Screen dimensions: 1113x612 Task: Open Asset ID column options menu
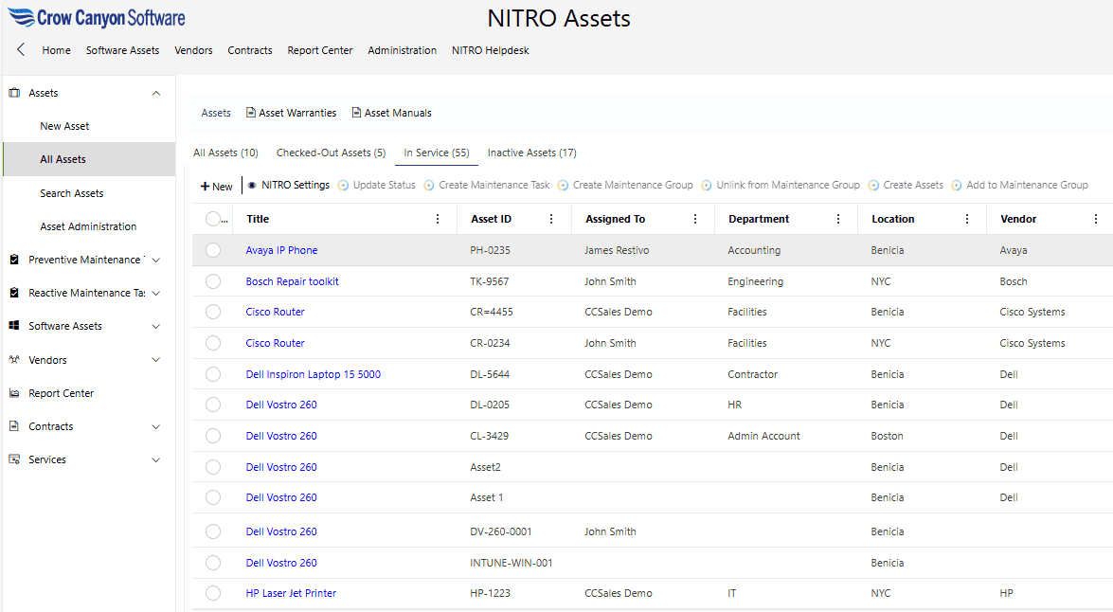click(551, 220)
